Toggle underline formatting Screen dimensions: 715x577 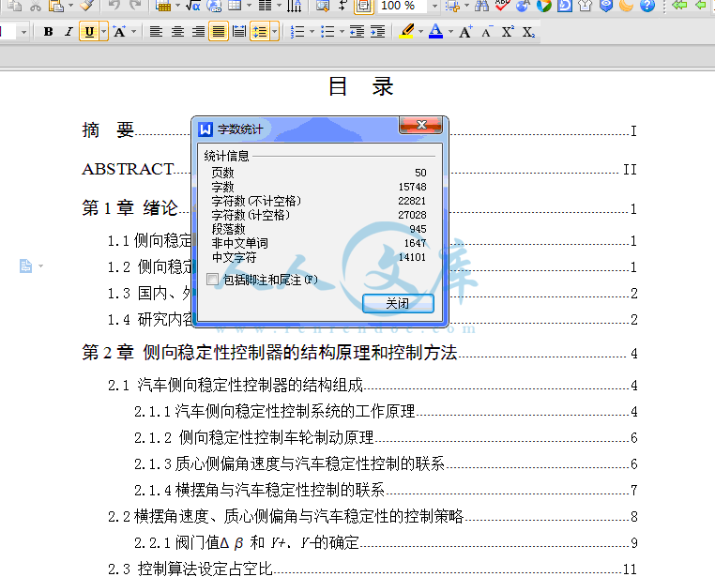pos(89,32)
